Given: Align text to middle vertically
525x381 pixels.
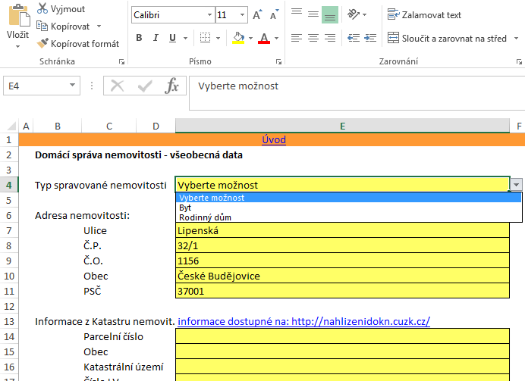Looking at the screenshot, I should 313,14.
